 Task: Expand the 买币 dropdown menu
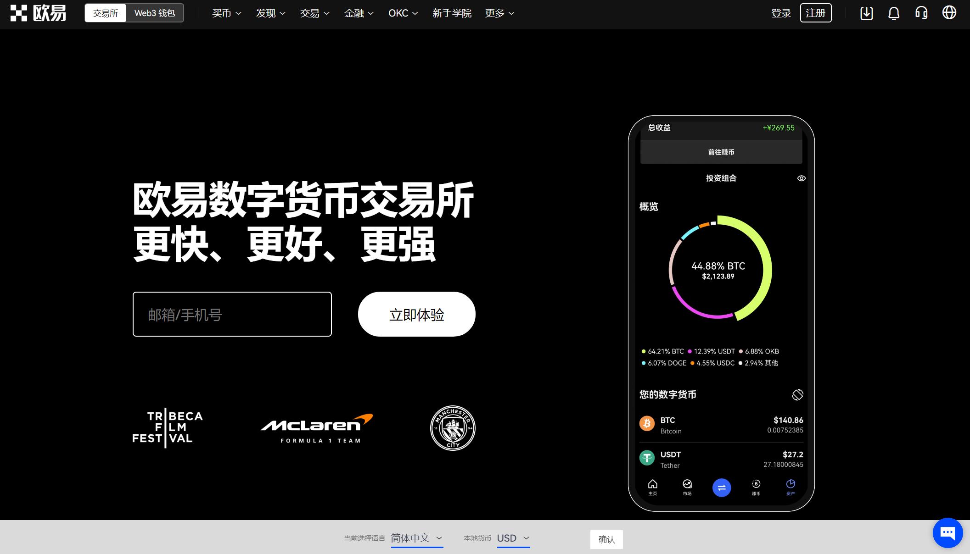(224, 13)
